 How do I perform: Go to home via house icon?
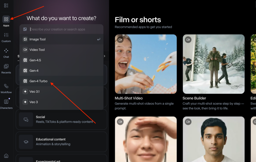click(x=6, y=156)
